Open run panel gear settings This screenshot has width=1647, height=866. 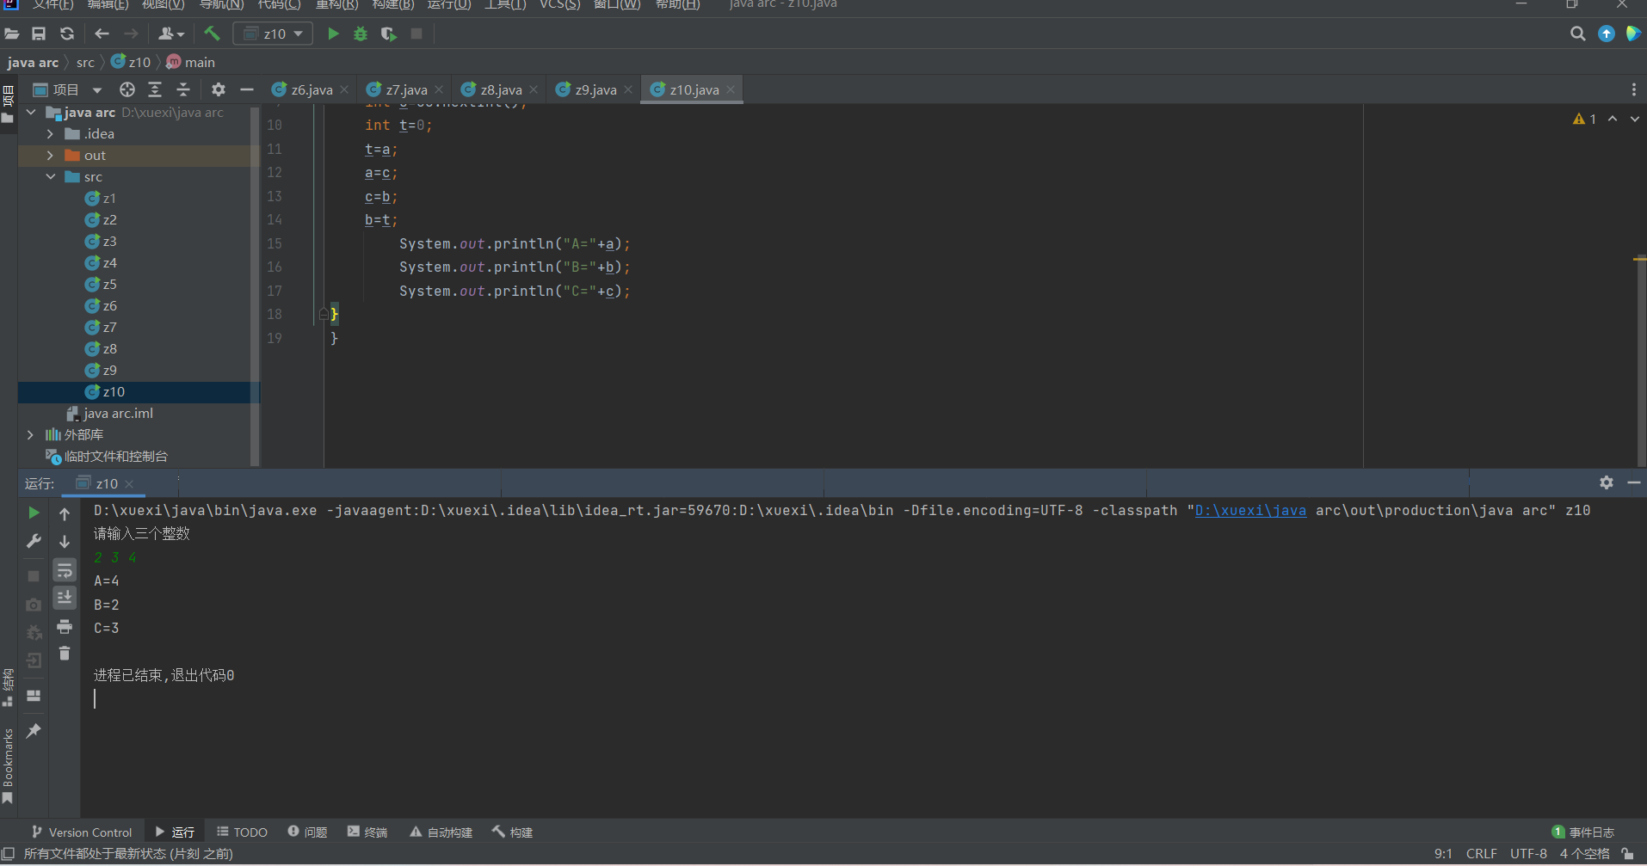(x=1607, y=482)
